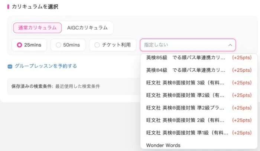This screenshot has width=260, height=151.
Task: Choose 旺文社 英検®面接対策 準1級 option
Action: pyautogui.click(x=199, y=133)
